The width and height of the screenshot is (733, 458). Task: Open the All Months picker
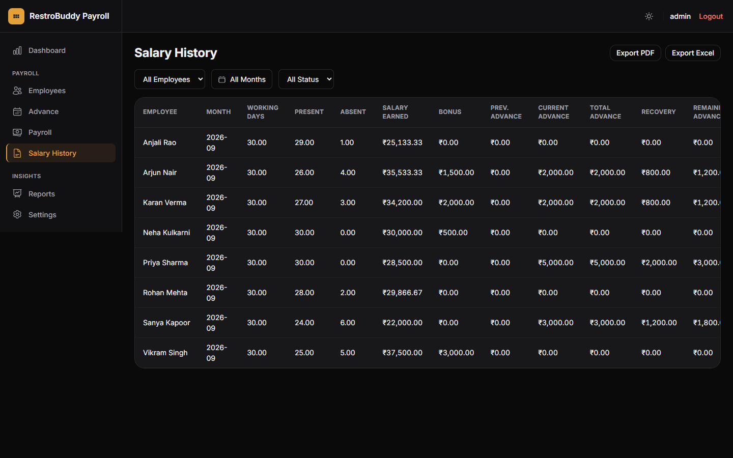242,79
